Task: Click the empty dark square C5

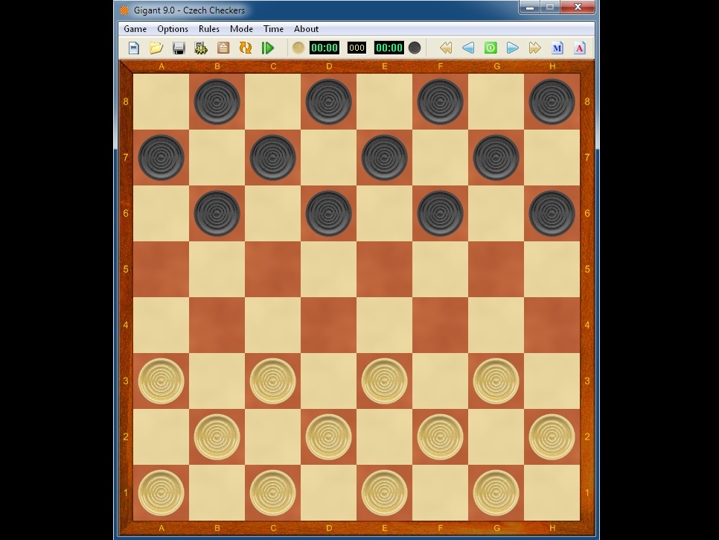Action: tap(273, 269)
